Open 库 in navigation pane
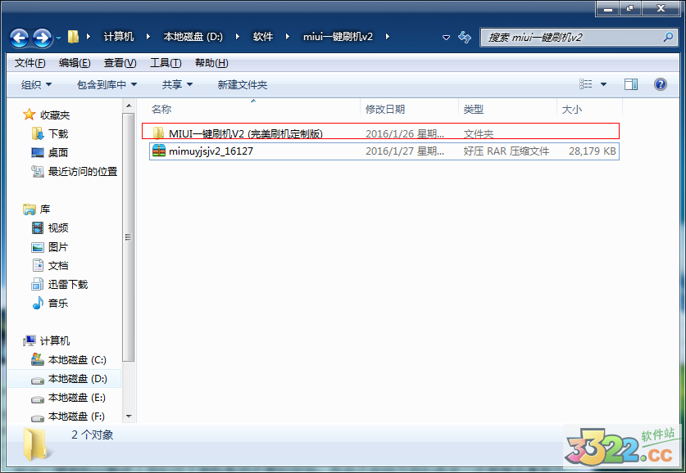Image resolution: width=686 pixels, height=473 pixels. pyautogui.click(x=45, y=209)
